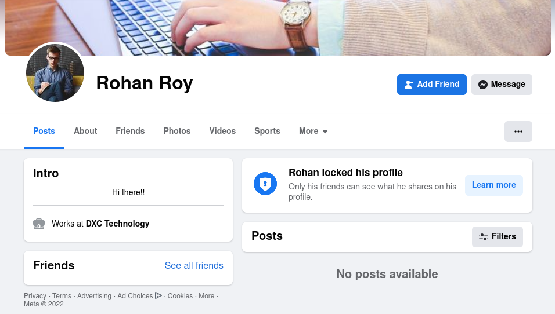Image resolution: width=555 pixels, height=314 pixels.
Task: Click the Ad Choices triangle icon
Action: (x=158, y=295)
